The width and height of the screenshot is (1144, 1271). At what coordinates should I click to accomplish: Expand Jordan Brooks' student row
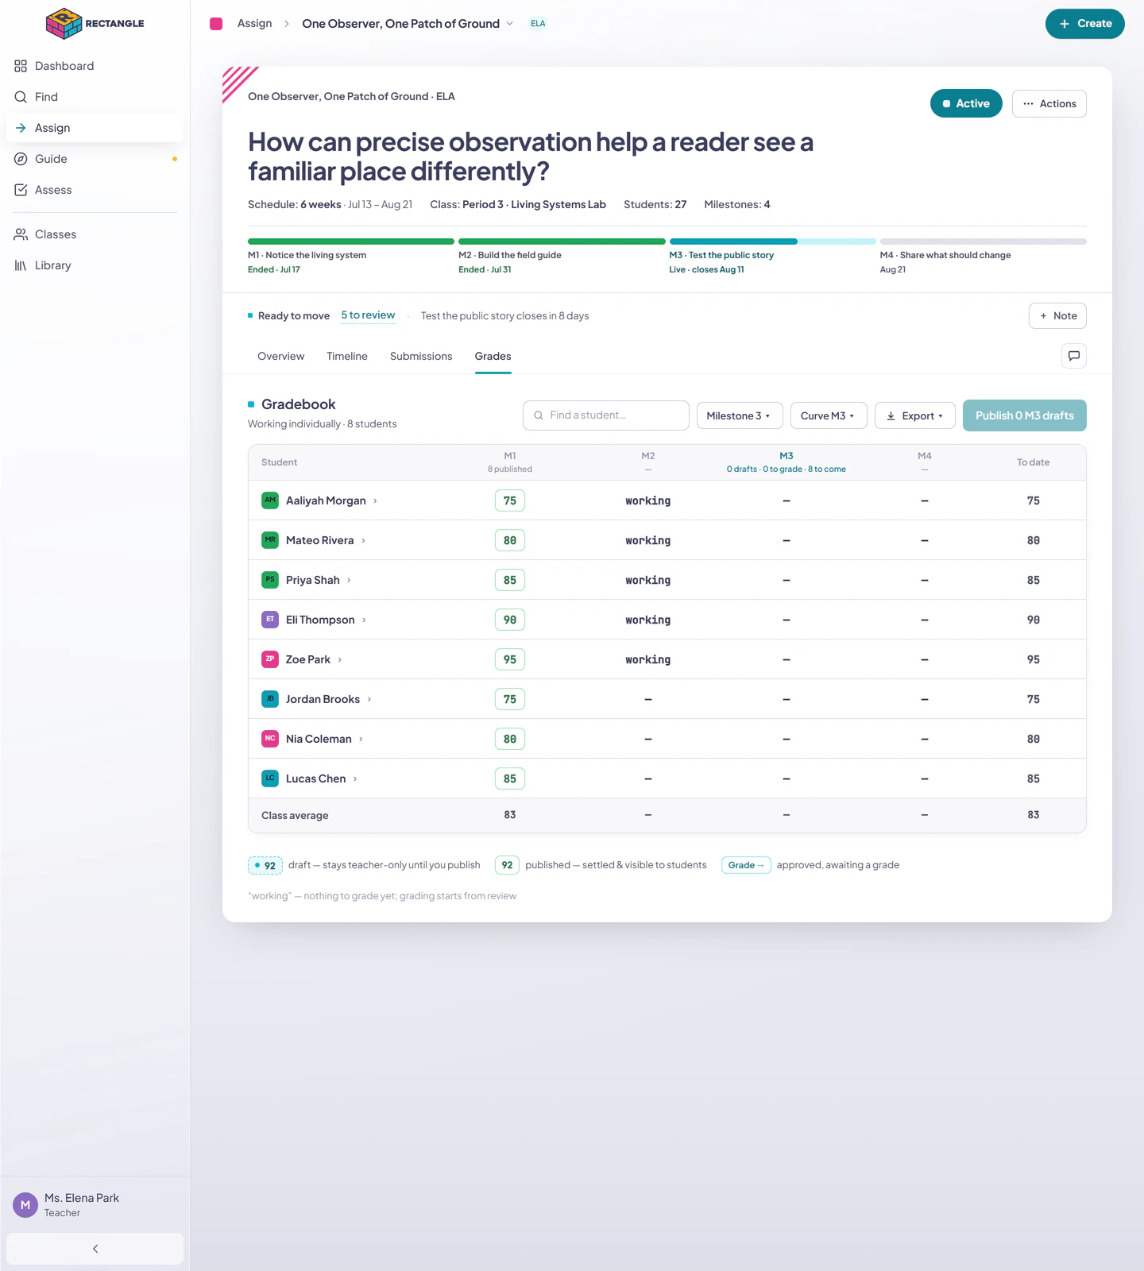(369, 700)
